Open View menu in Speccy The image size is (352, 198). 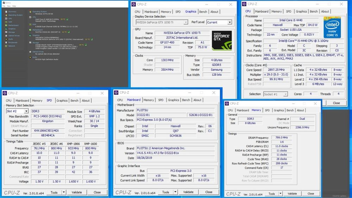[8, 6]
